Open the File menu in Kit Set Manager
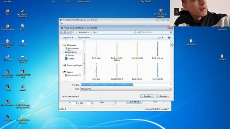This screenshot has width=230, height=129. (x=61, y=23)
